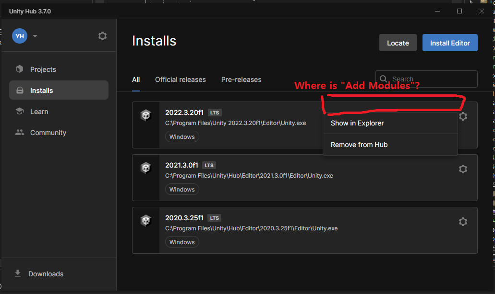
Task: Click the Installs page heading
Action: click(154, 41)
